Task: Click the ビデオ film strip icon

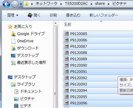Action: point(16,106)
